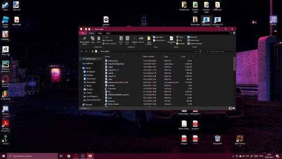This screenshot has width=282, height=159.
Task: Go back with the back arrow
Action: tap(82, 52)
